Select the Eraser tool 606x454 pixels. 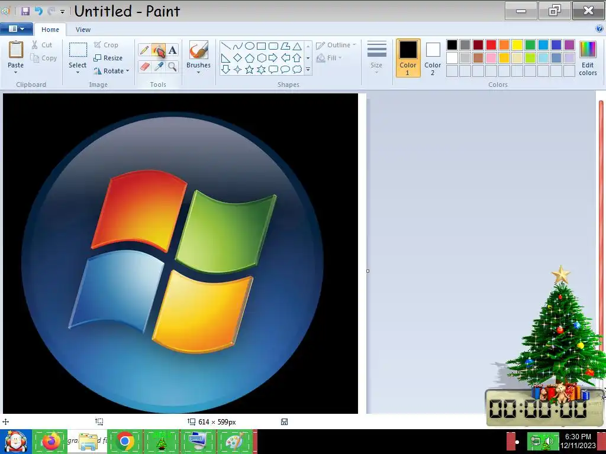(x=144, y=66)
